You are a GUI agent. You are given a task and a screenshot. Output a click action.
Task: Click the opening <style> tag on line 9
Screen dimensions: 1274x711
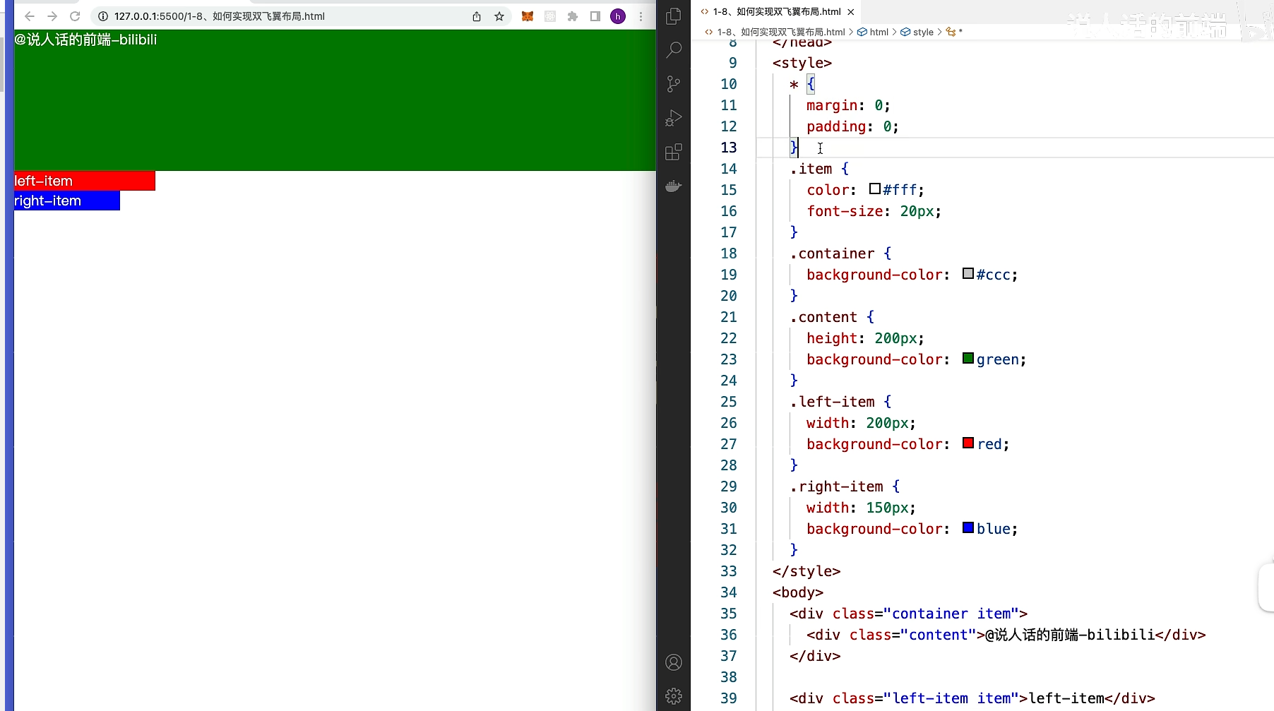click(x=802, y=63)
